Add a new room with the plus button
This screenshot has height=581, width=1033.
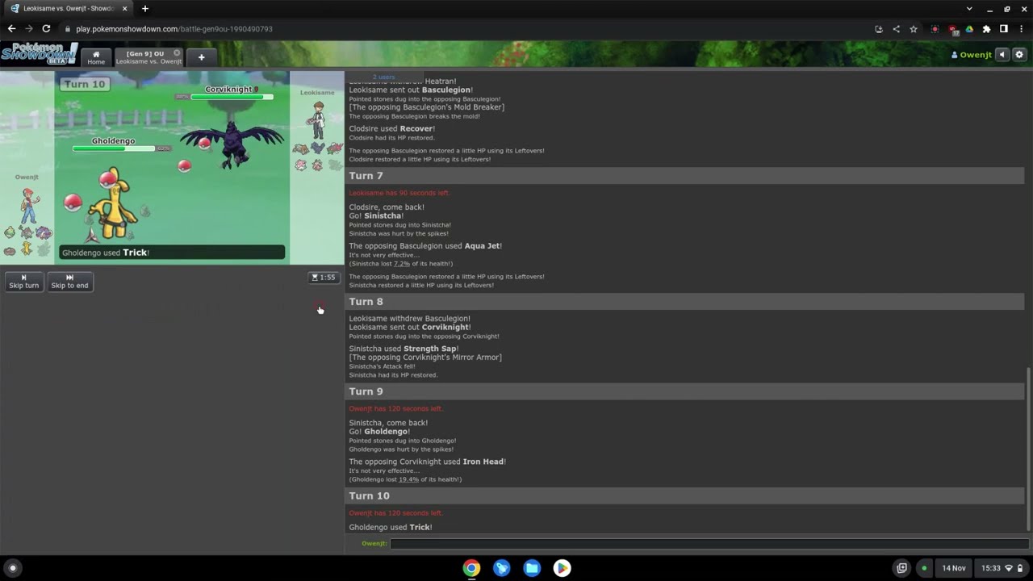(201, 57)
